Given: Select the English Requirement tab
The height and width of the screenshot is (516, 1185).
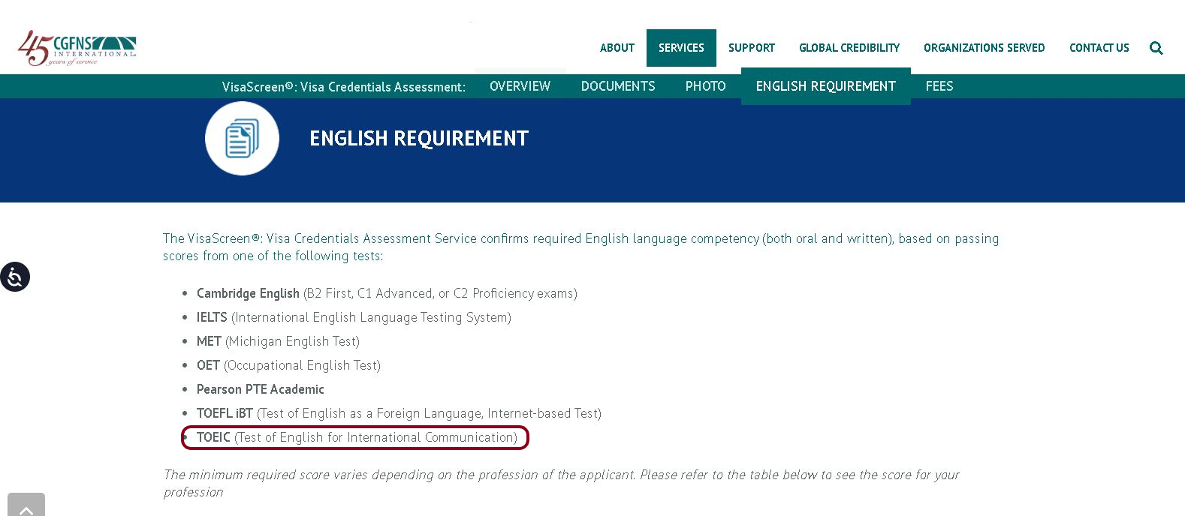Looking at the screenshot, I should click(826, 86).
